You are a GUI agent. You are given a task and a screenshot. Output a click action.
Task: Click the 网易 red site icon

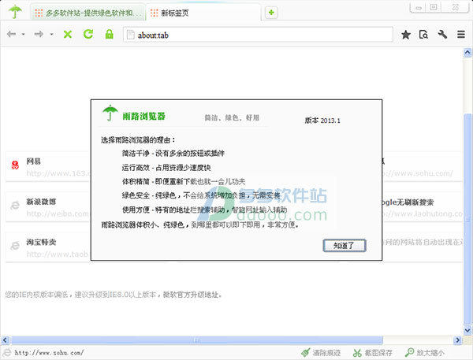tap(15, 165)
